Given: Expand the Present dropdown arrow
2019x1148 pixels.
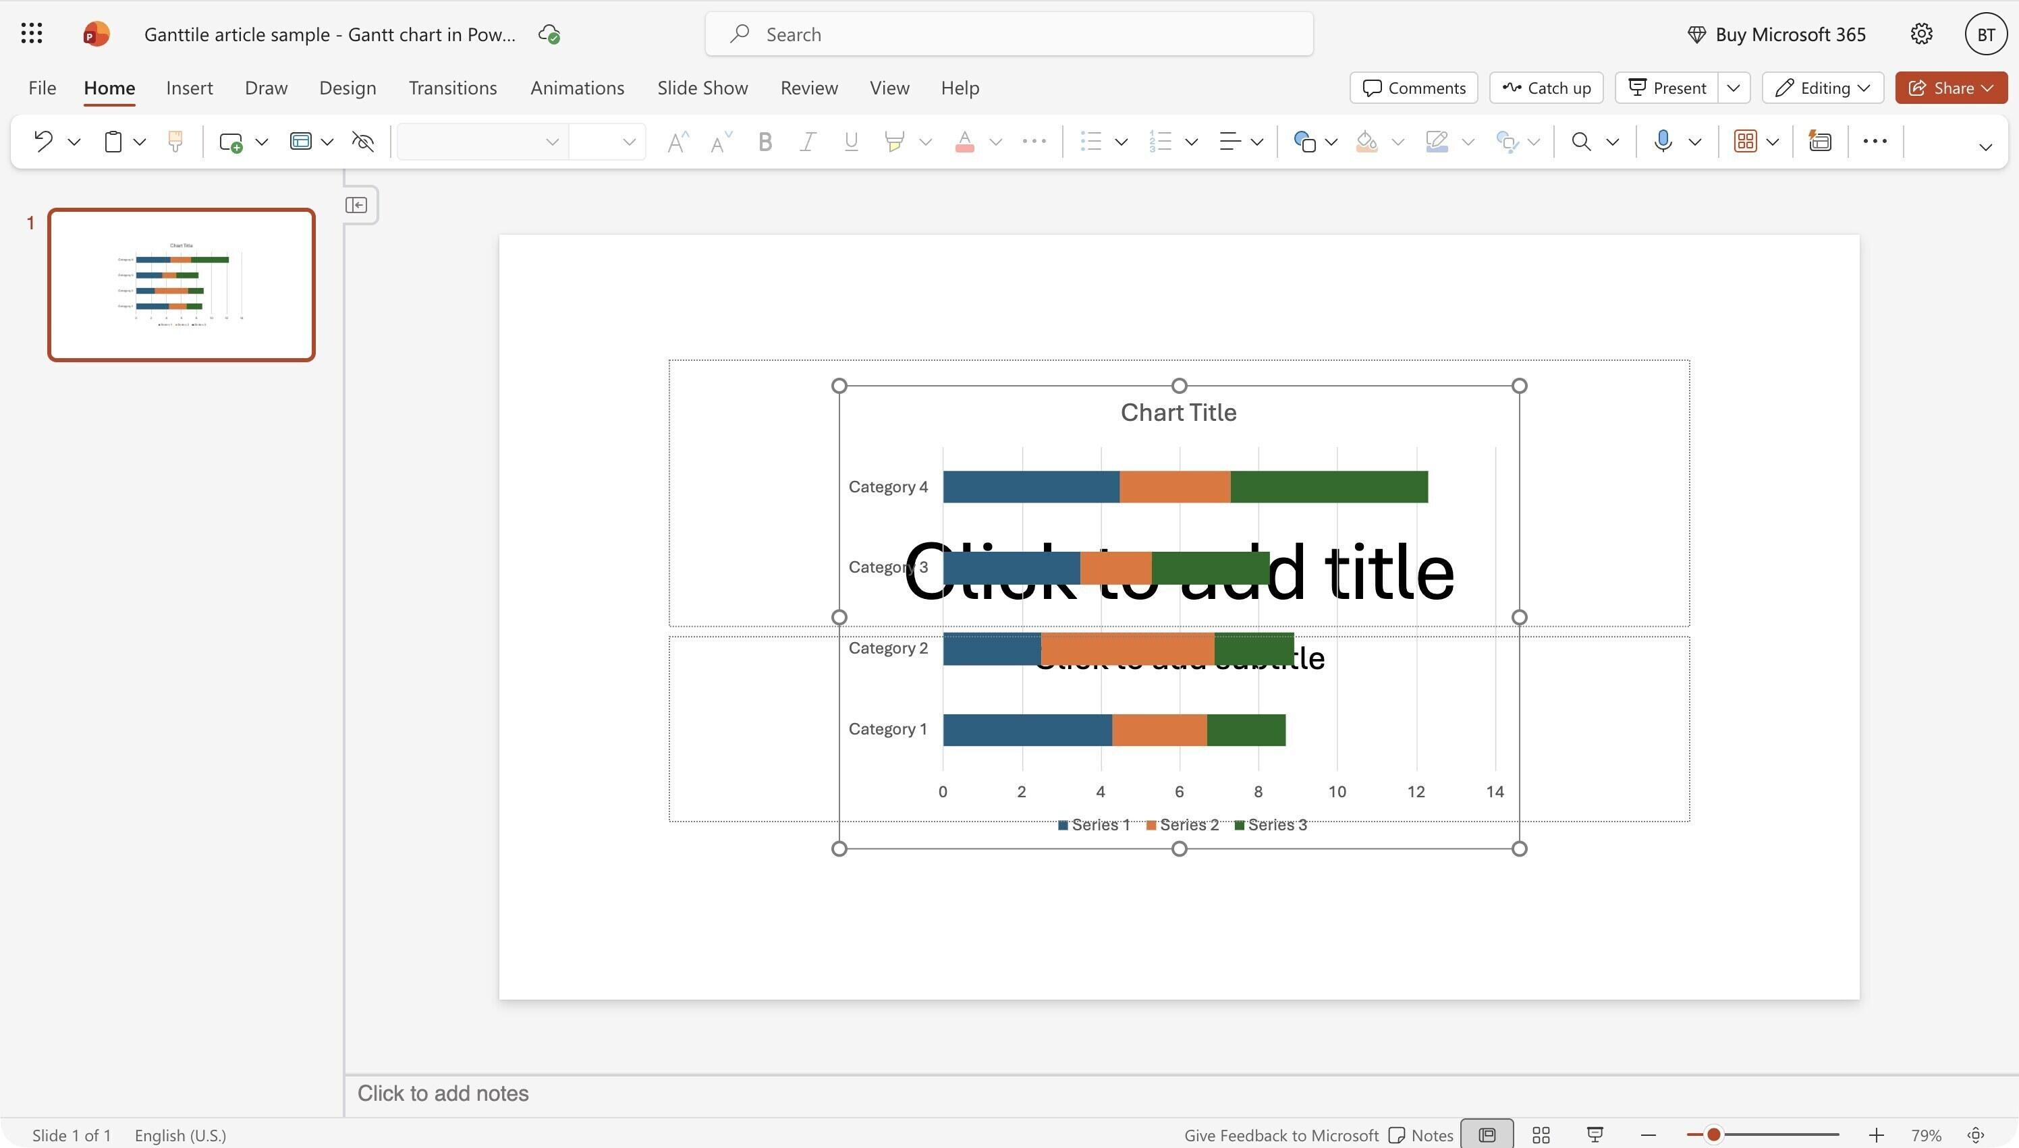Looking at the screenshot, I should pyautogui.click(x=1733, y=88).
